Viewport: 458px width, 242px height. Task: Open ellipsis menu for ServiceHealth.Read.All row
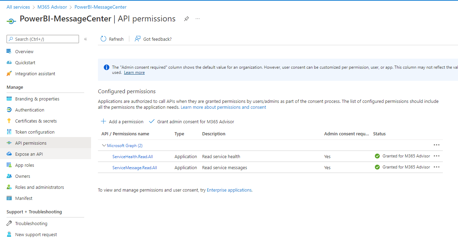437,156
